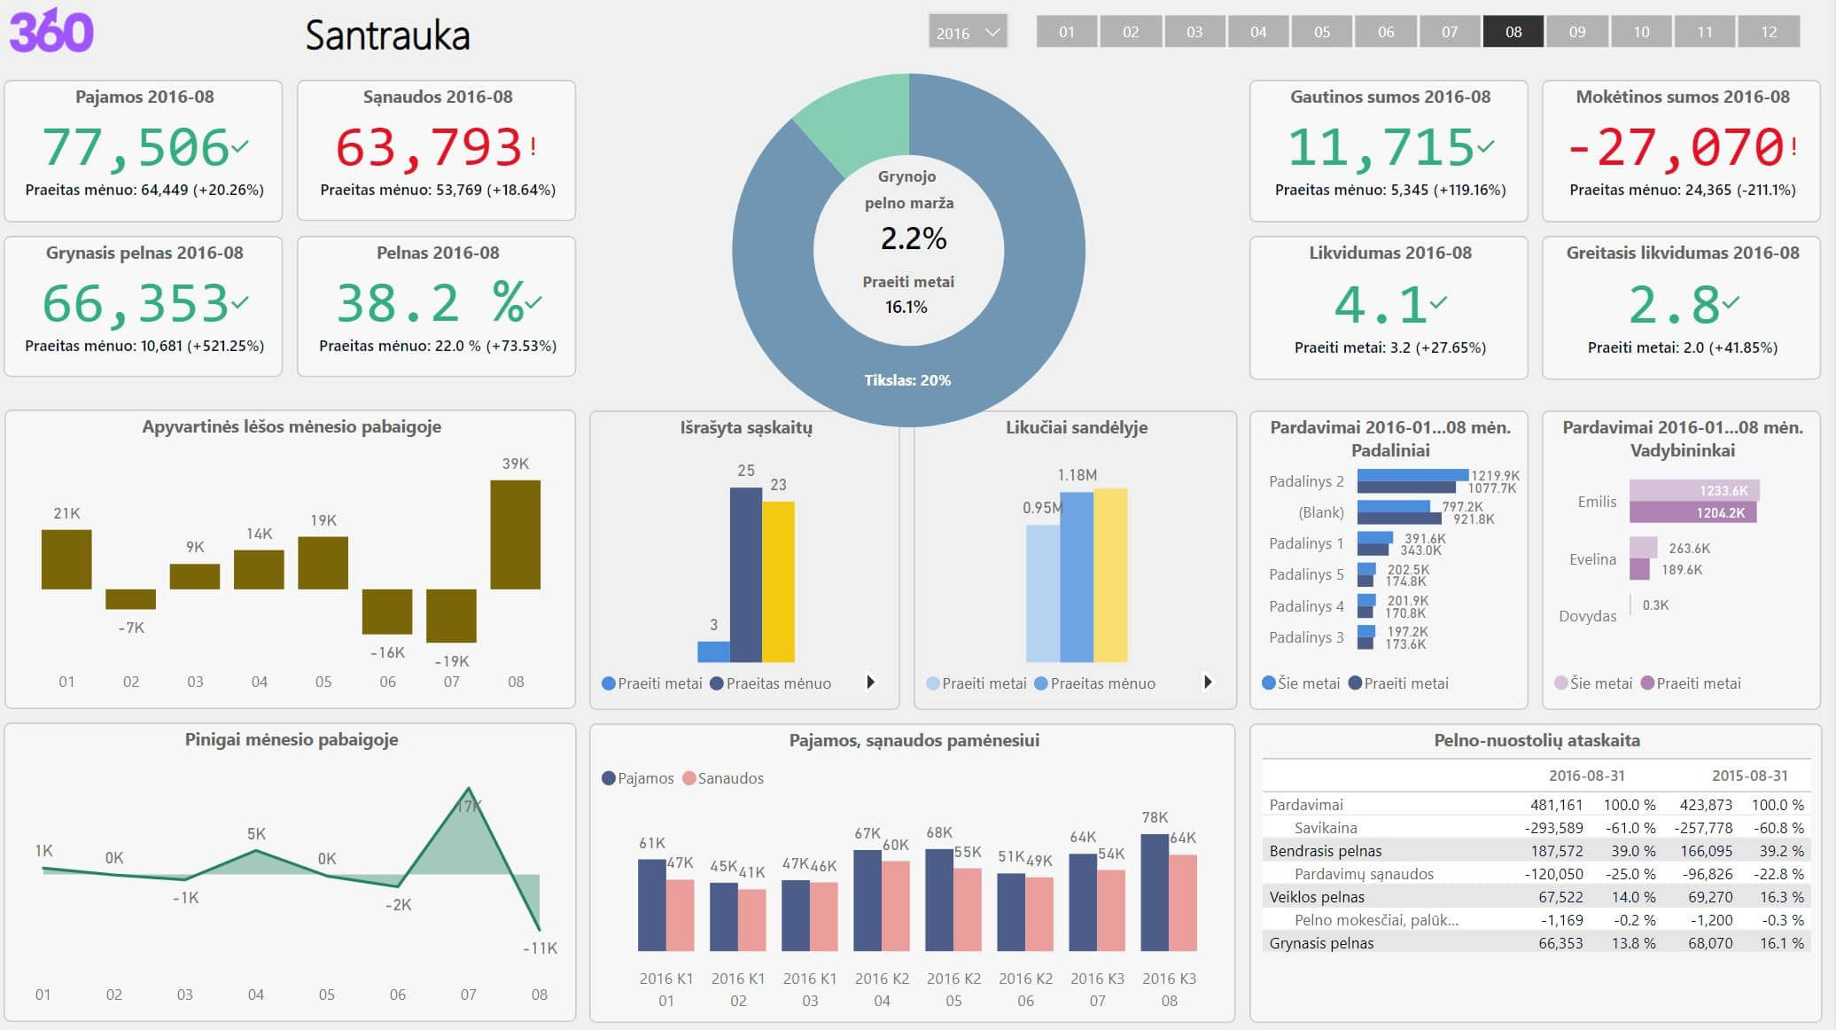Click next-arrow in Likučiai sandėlyje legend
The width and height of the screenshot is (1836, 1030).
(x=1208, y=683)
